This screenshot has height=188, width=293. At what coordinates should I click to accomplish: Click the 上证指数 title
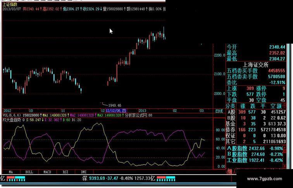(x=10, y=4)
